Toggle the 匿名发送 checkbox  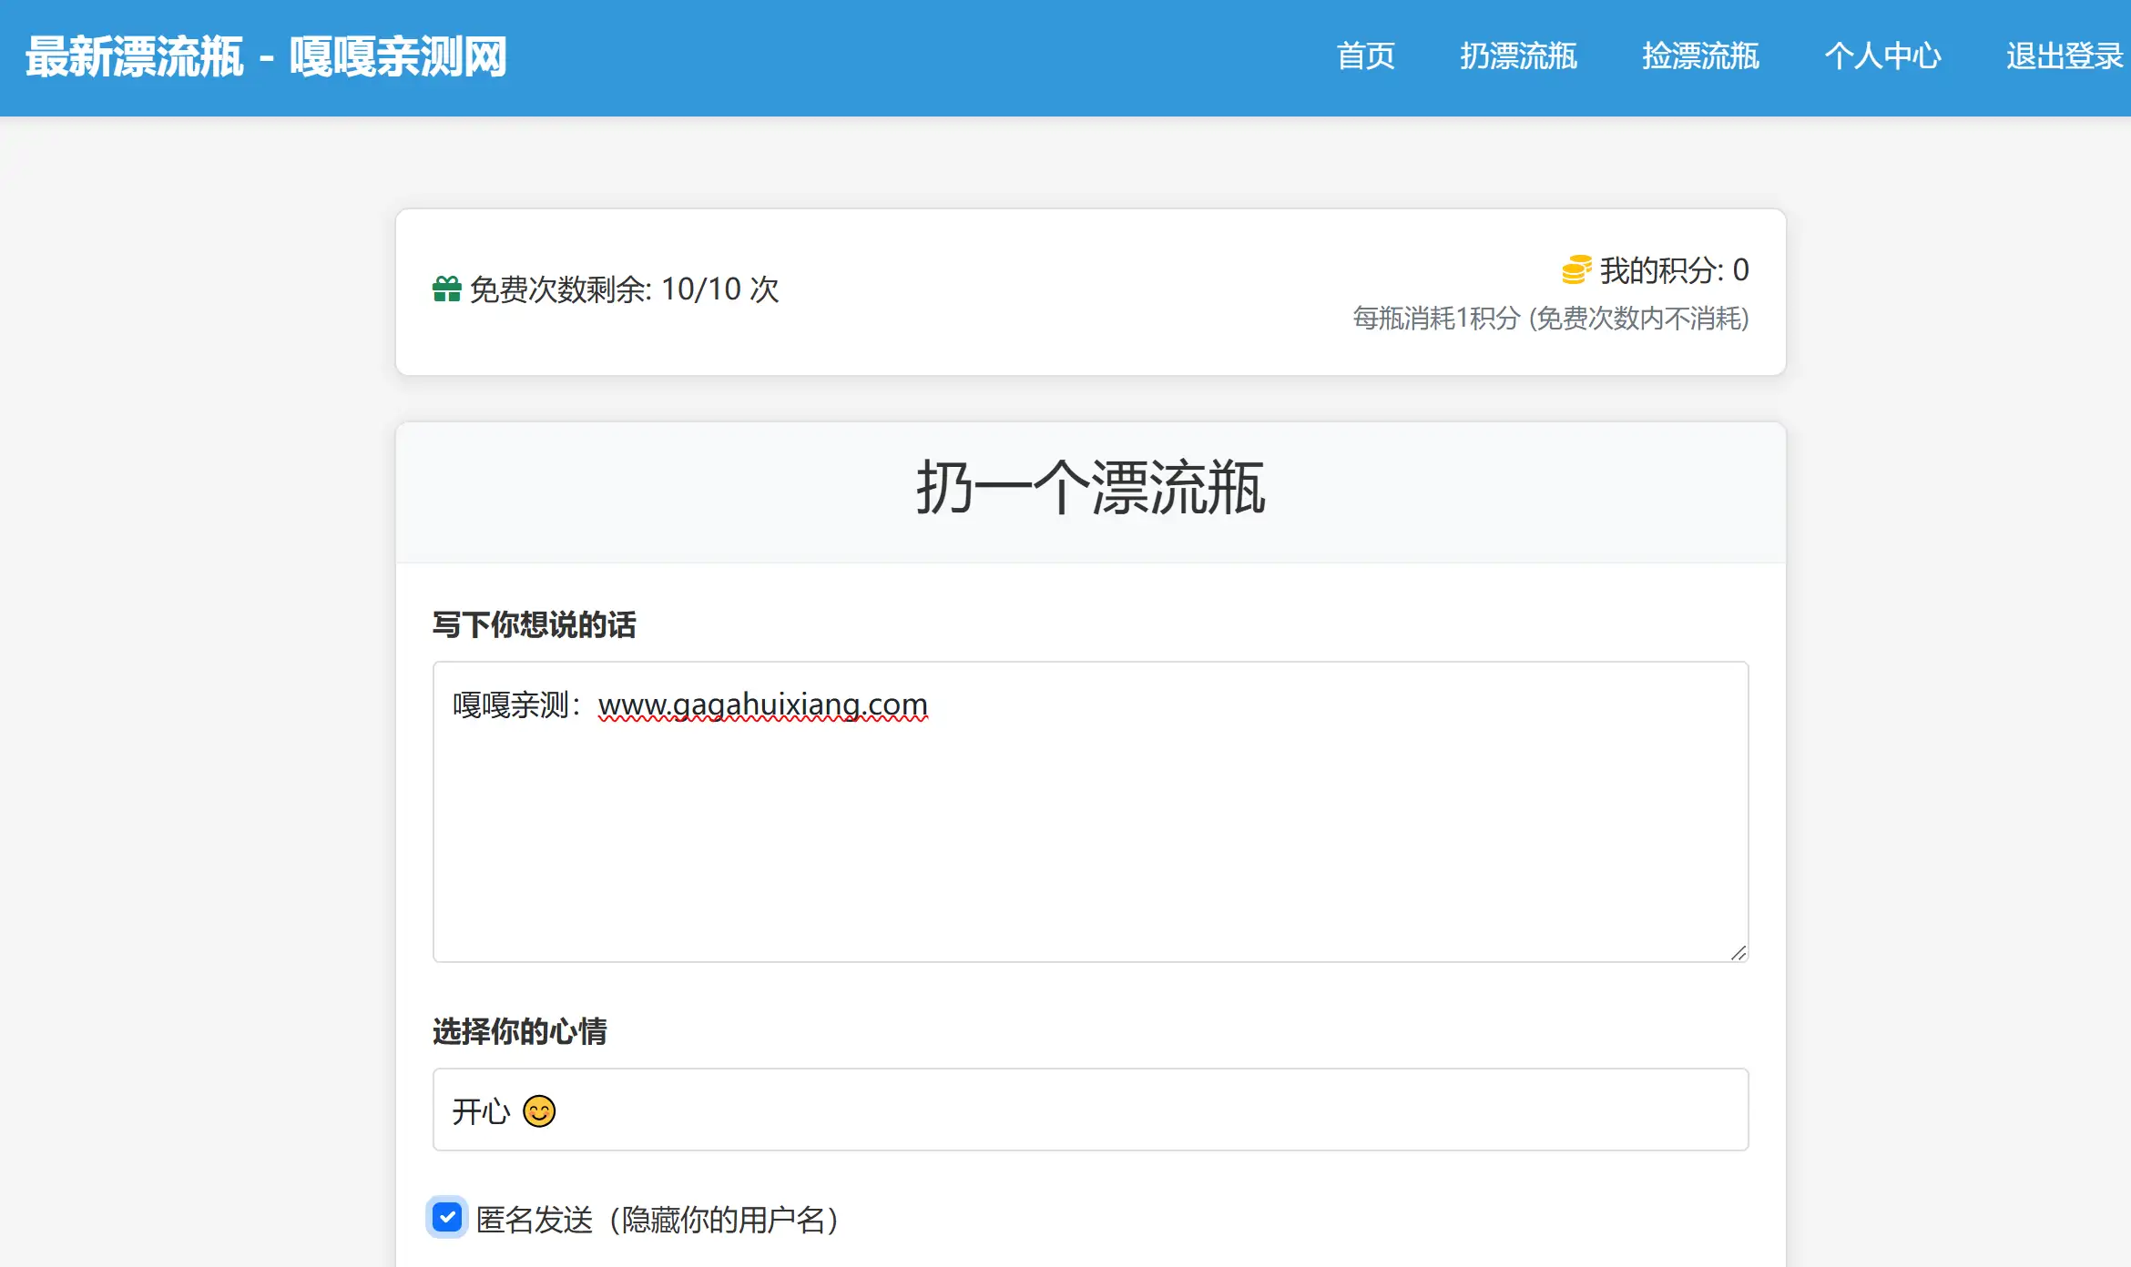(447, 1218)
